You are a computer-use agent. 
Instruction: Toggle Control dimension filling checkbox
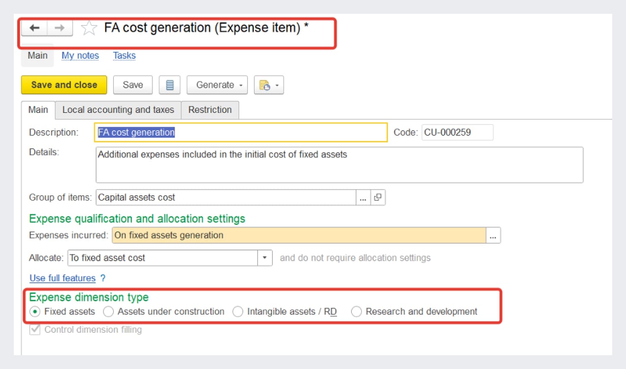(35, 330)
